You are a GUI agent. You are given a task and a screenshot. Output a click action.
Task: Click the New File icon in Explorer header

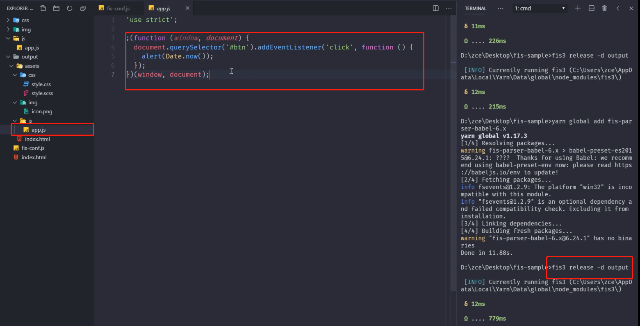(43, 8)
